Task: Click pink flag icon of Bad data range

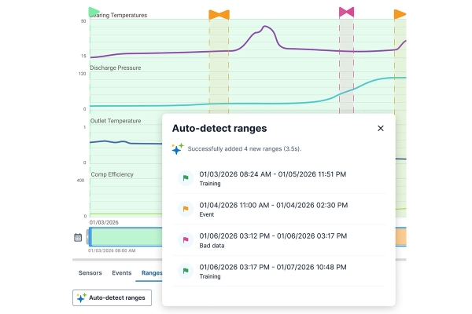Action: (186, 240)
